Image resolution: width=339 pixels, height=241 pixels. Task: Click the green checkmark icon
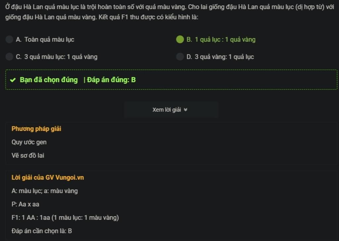pos(13,80)
